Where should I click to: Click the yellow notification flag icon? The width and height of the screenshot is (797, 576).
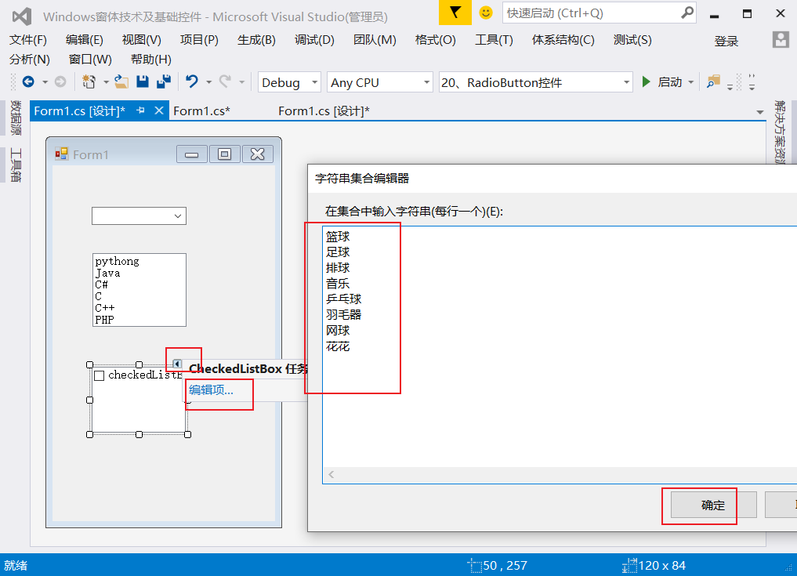click(x=455, y=13)
